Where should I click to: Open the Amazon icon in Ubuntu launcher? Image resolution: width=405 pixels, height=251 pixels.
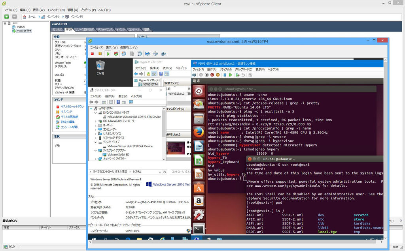pyautogui.click(x=199, y=201)
